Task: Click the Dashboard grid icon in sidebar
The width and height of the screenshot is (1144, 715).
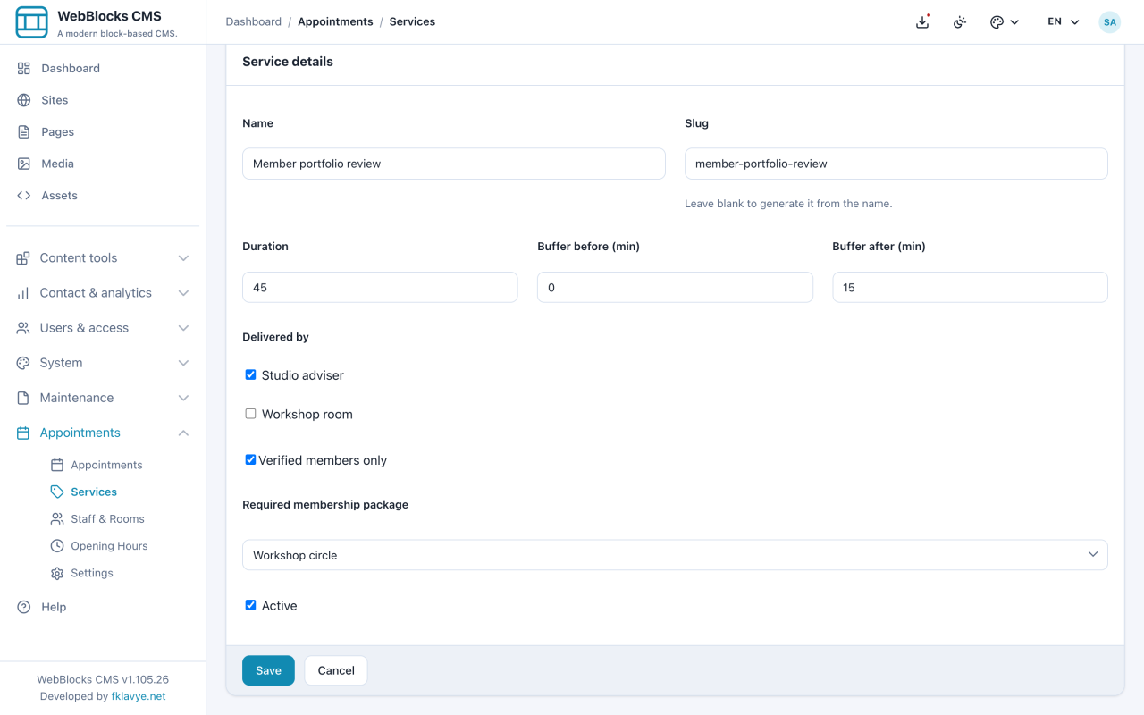Action: pos(24,69)
